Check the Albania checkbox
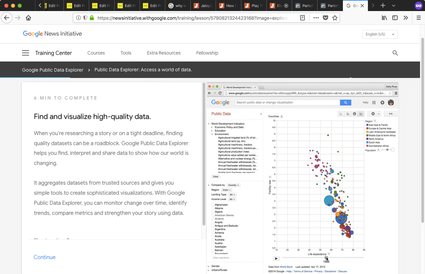This screenshot has height=274, width=425. 213,208
